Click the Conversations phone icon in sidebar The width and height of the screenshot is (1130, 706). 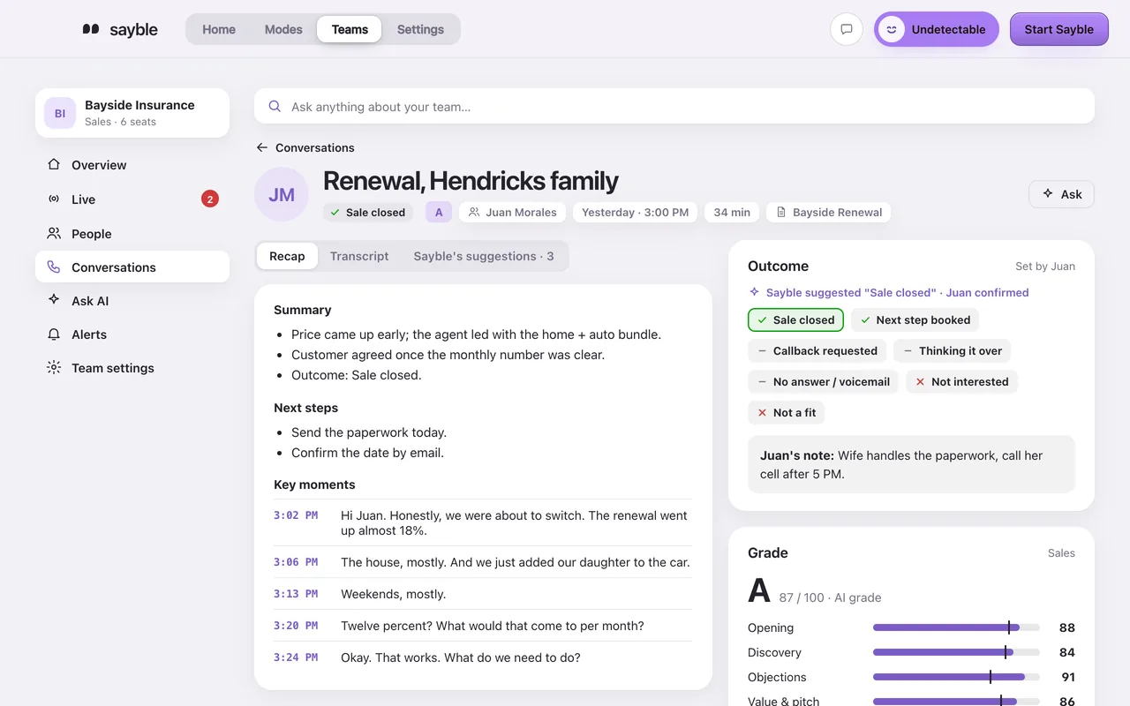(54, 267)
